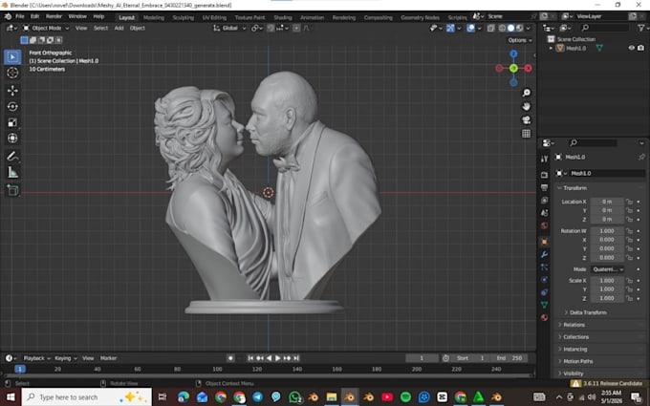Select the Select Box tool
The height and width of the screenshot is (406, 650).
(12, 56)
